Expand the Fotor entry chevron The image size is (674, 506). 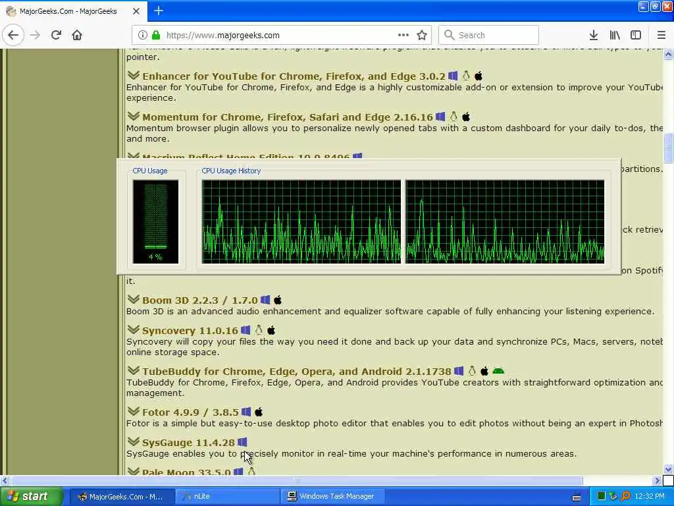pos(133,411)
